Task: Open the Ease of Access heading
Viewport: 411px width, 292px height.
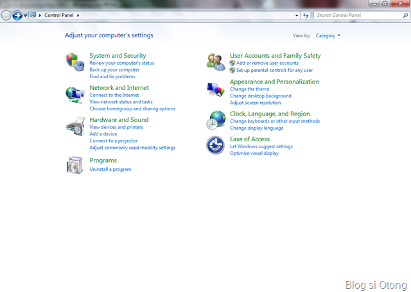Action: click(250, 139)
